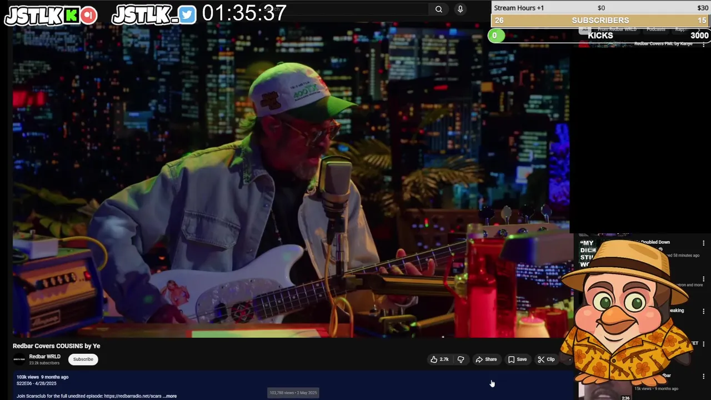Select the 'From Redbar WRLD' filter chip
This screenshot has height=400, width=711.
(x=617, y=29)
